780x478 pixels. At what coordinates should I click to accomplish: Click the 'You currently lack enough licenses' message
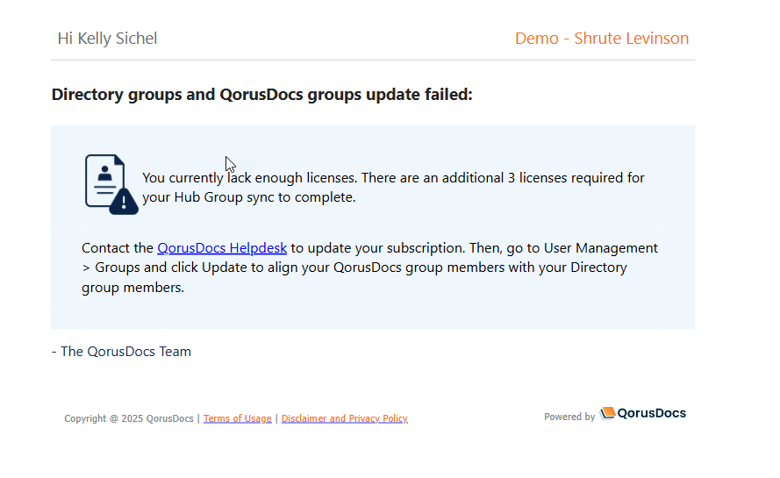pos(249,178)
